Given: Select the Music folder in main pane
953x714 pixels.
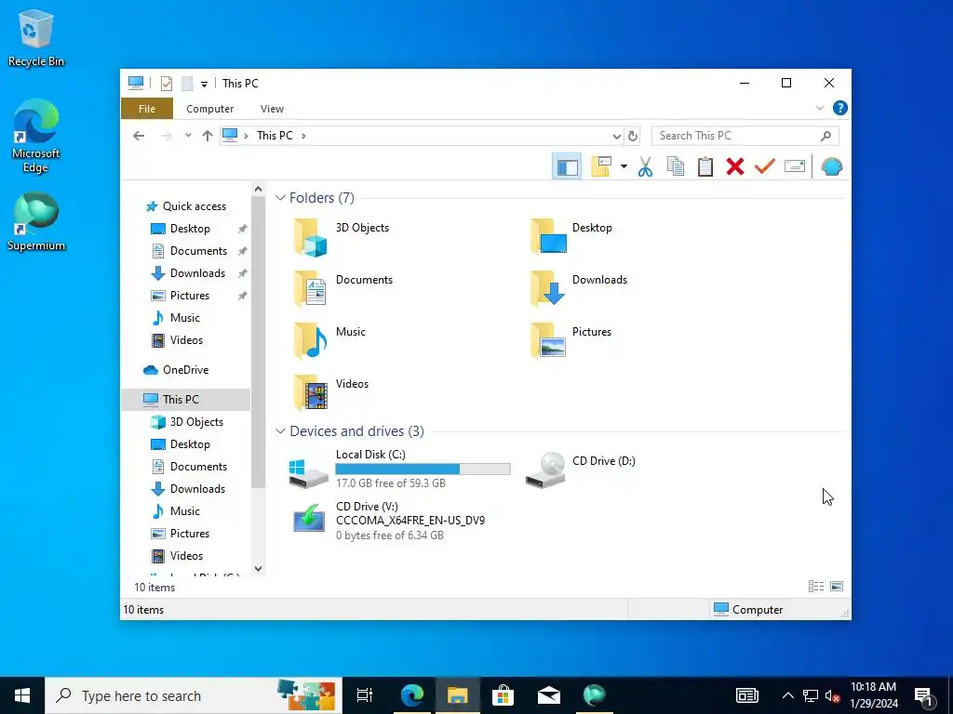Looking at the screenshot, I should click(x=329, y=340).
